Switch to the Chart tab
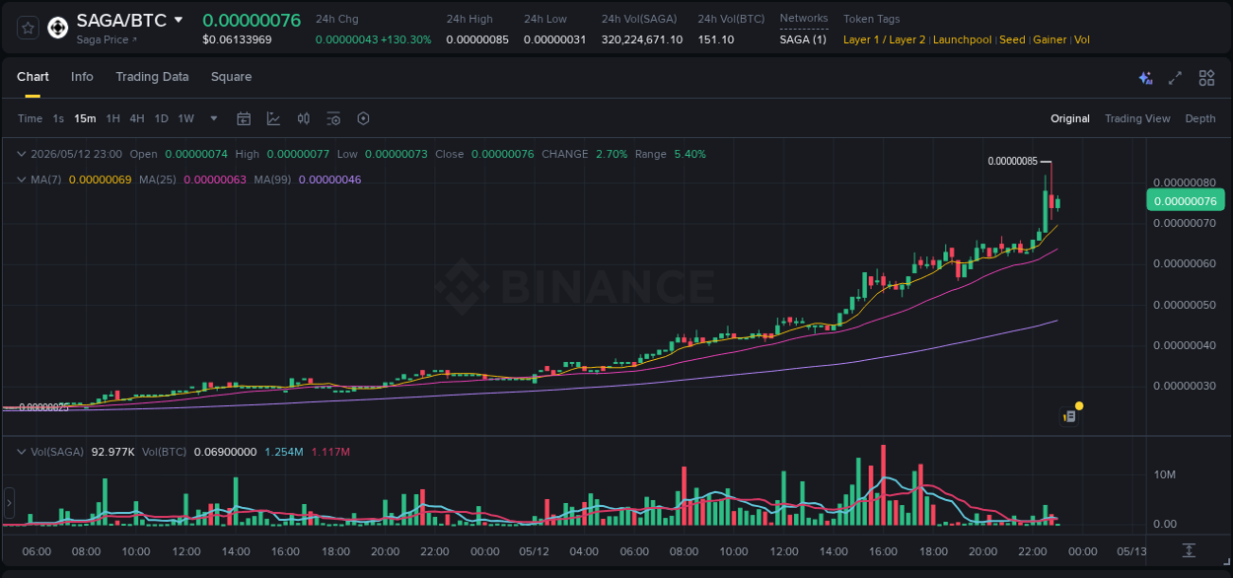 33,77
